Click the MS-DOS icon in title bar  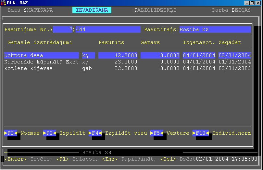point(3,3)
